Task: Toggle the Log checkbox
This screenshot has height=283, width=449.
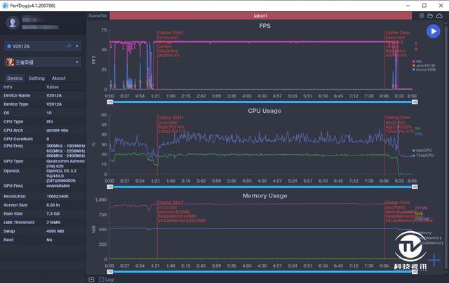Action: pos(102,279)
